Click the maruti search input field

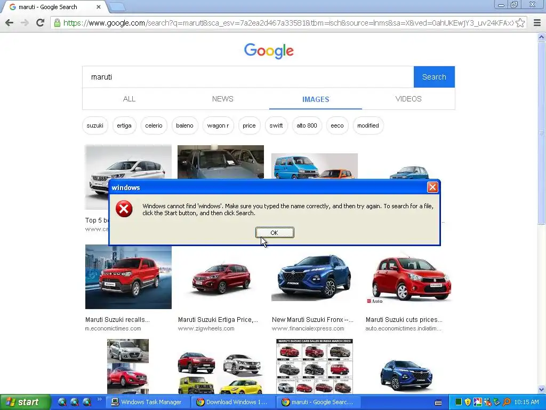click(x=248, y=77)
